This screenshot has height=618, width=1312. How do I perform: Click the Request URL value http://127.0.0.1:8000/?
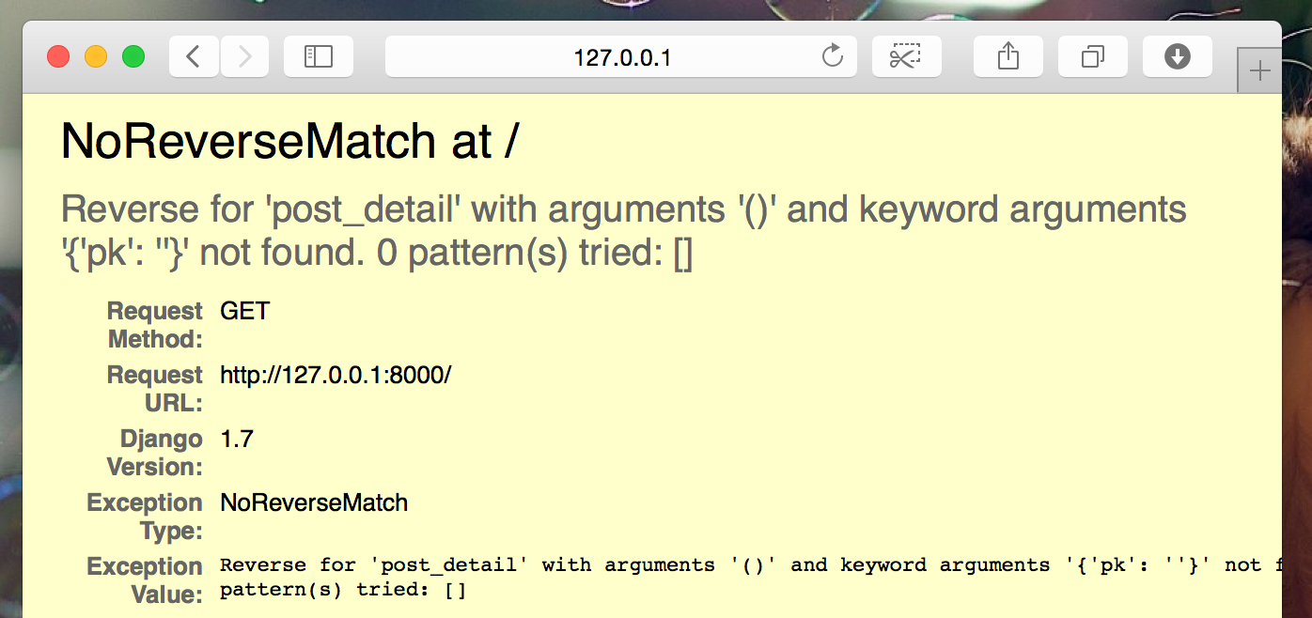coord(336,376)
